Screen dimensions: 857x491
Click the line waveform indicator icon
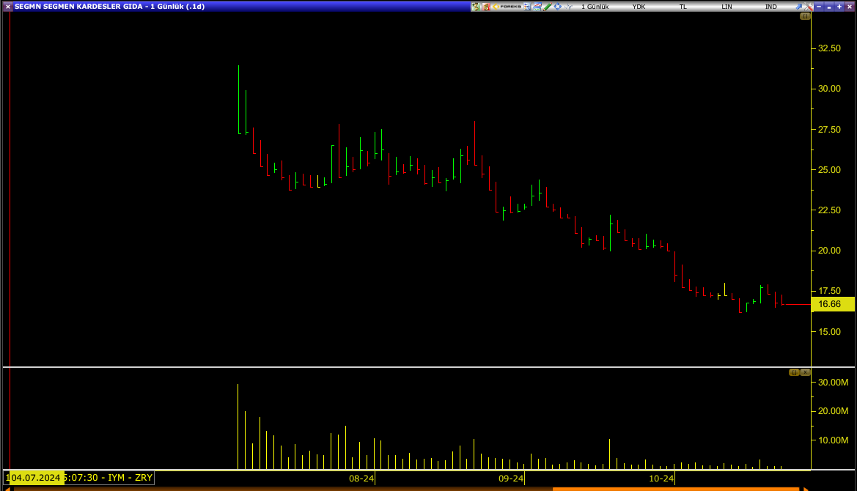(568, 6)
